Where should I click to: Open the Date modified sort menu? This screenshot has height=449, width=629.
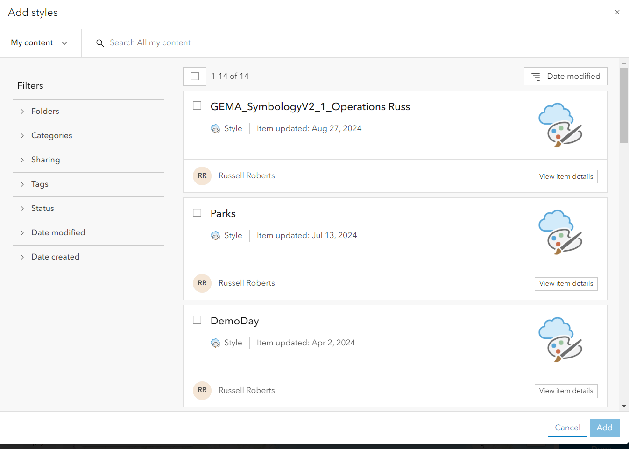point(565,76)
